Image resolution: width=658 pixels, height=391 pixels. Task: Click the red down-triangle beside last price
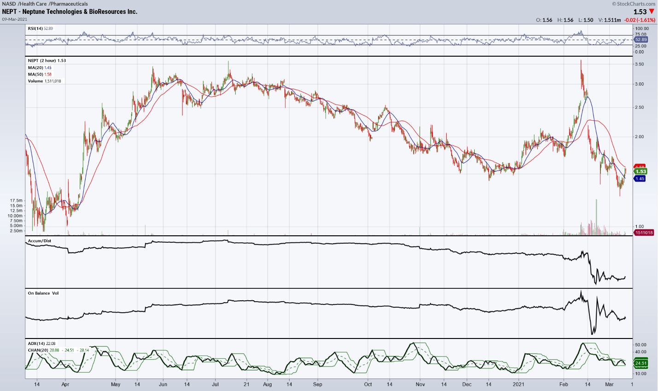coord(652,12)
